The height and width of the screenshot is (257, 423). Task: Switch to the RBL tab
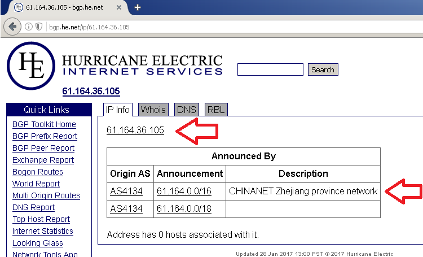[216, 110]
